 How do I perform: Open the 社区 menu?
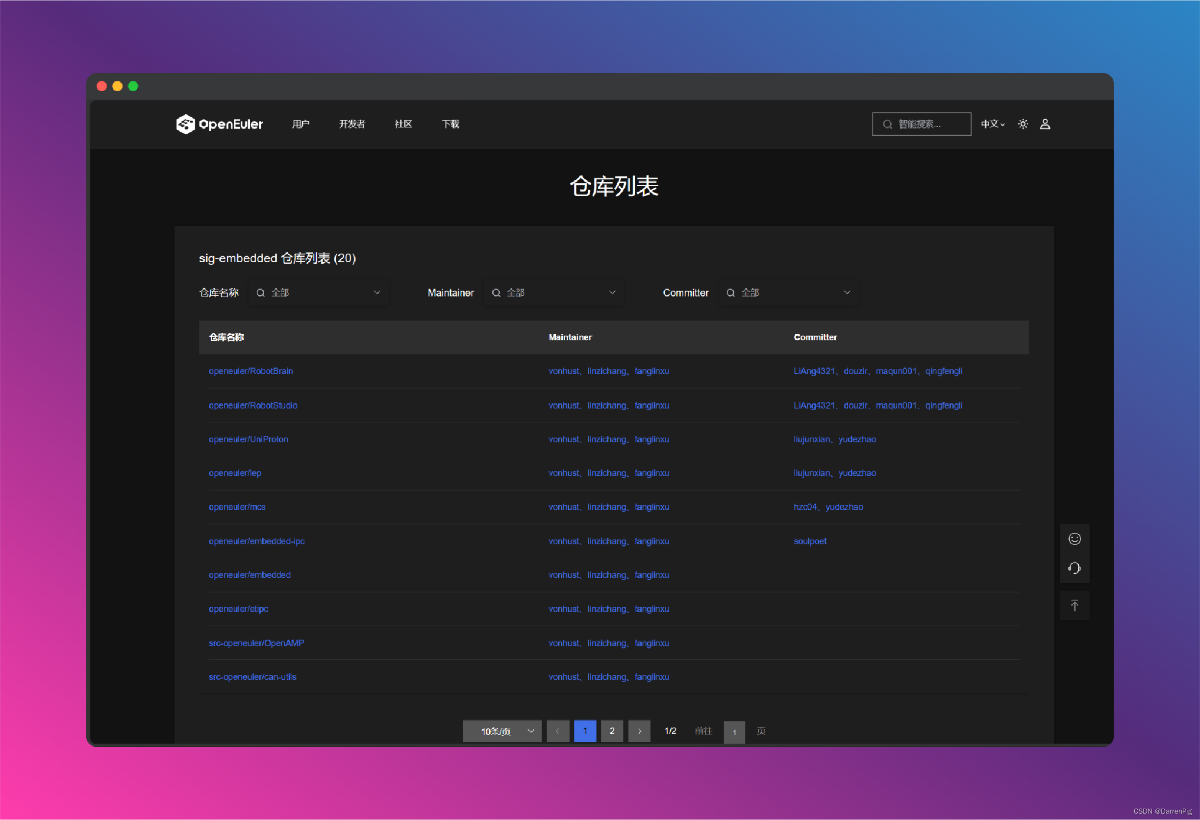point(403,124)
